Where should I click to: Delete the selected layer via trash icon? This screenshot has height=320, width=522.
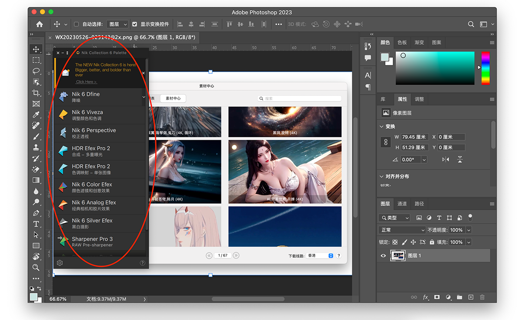point(482,297)
